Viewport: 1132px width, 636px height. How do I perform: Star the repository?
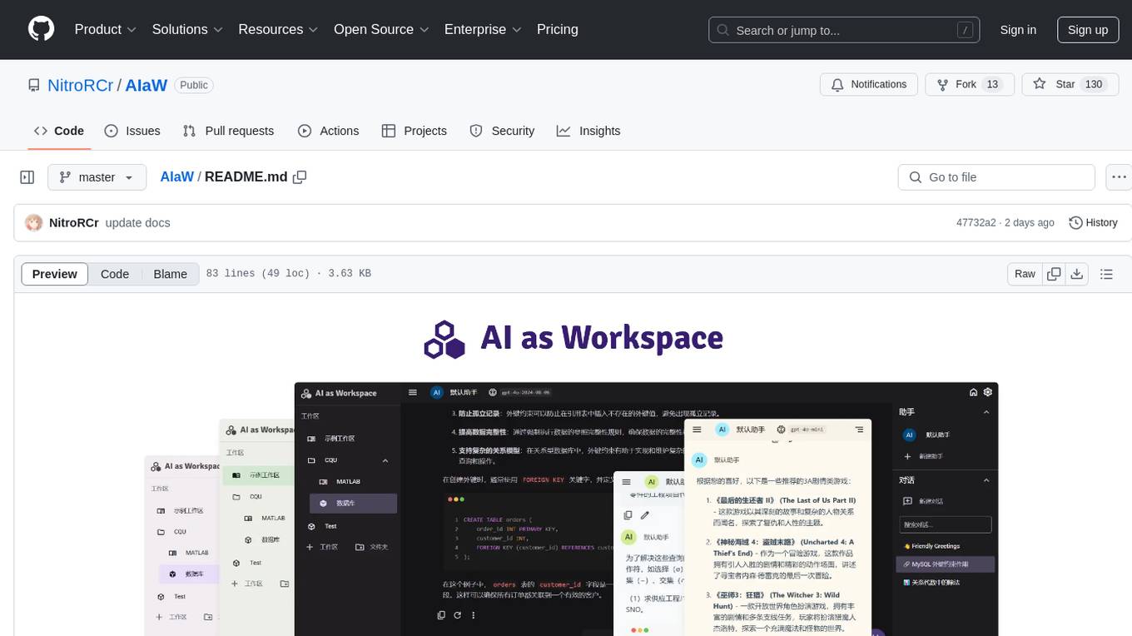pos(1070,85)
